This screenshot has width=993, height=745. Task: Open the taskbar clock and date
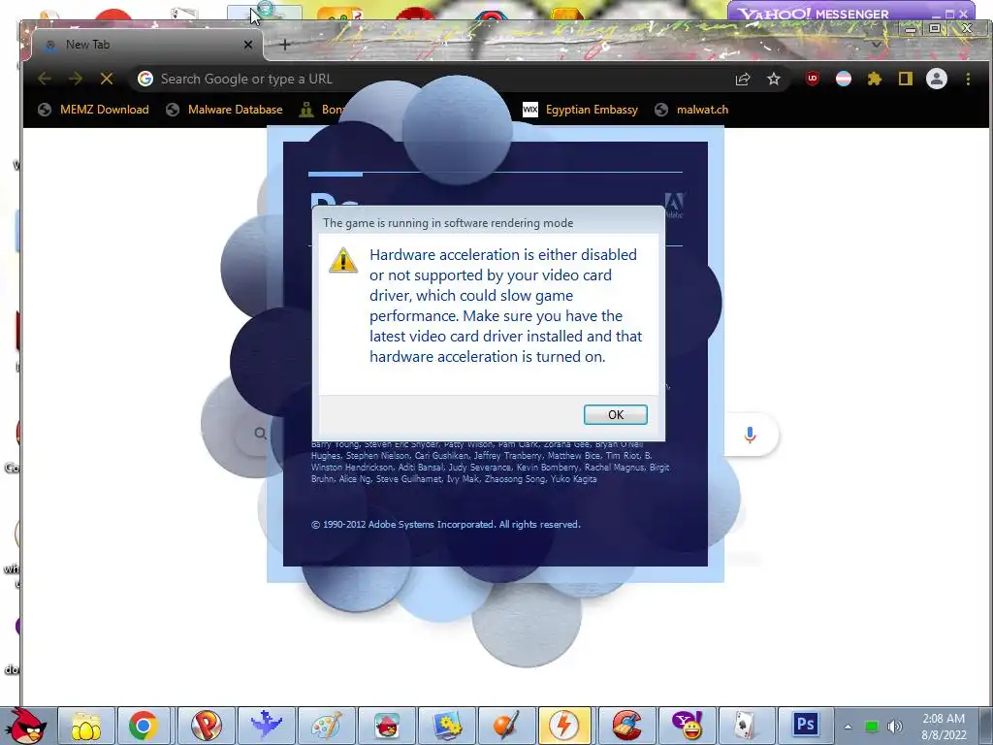(944, 727)
